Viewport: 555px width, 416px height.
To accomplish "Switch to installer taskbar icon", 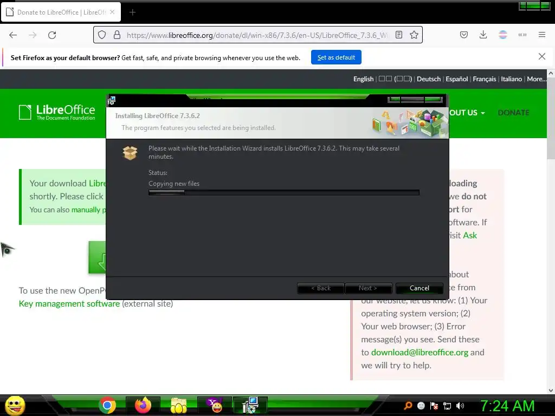I will pos(250,405).
